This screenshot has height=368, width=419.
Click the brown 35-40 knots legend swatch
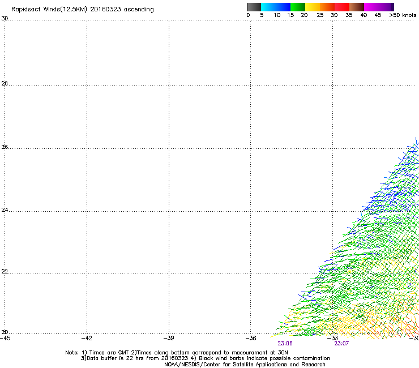(x=357, y=7)
